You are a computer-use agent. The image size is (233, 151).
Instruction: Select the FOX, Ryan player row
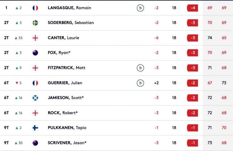click(116, 53)
